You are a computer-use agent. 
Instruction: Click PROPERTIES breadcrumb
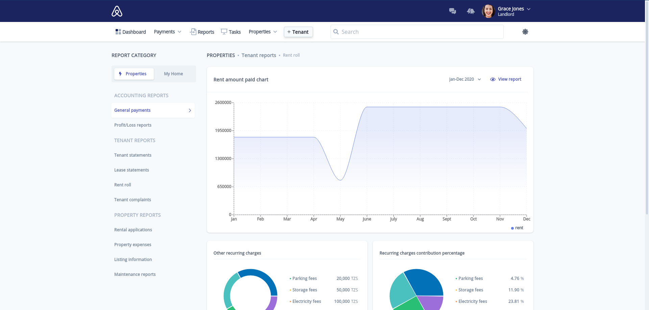tap(221, 55)
